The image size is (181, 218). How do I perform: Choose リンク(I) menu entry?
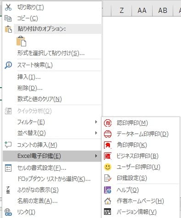[x=26, y=212]
